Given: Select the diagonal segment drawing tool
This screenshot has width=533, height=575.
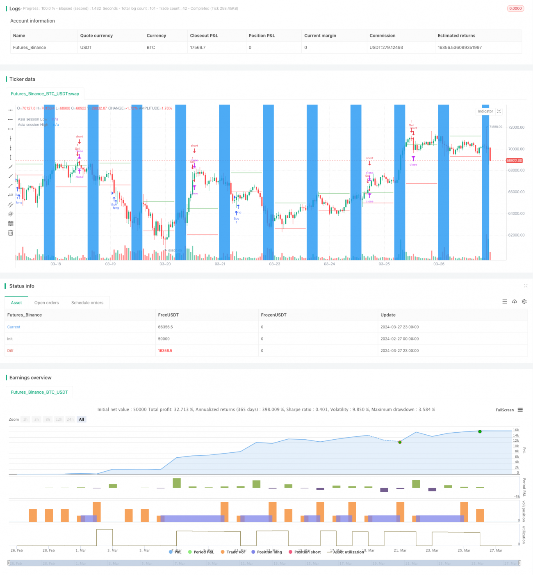Looking at the screenshot, I should pyautogui.click(x=11, y=186).
